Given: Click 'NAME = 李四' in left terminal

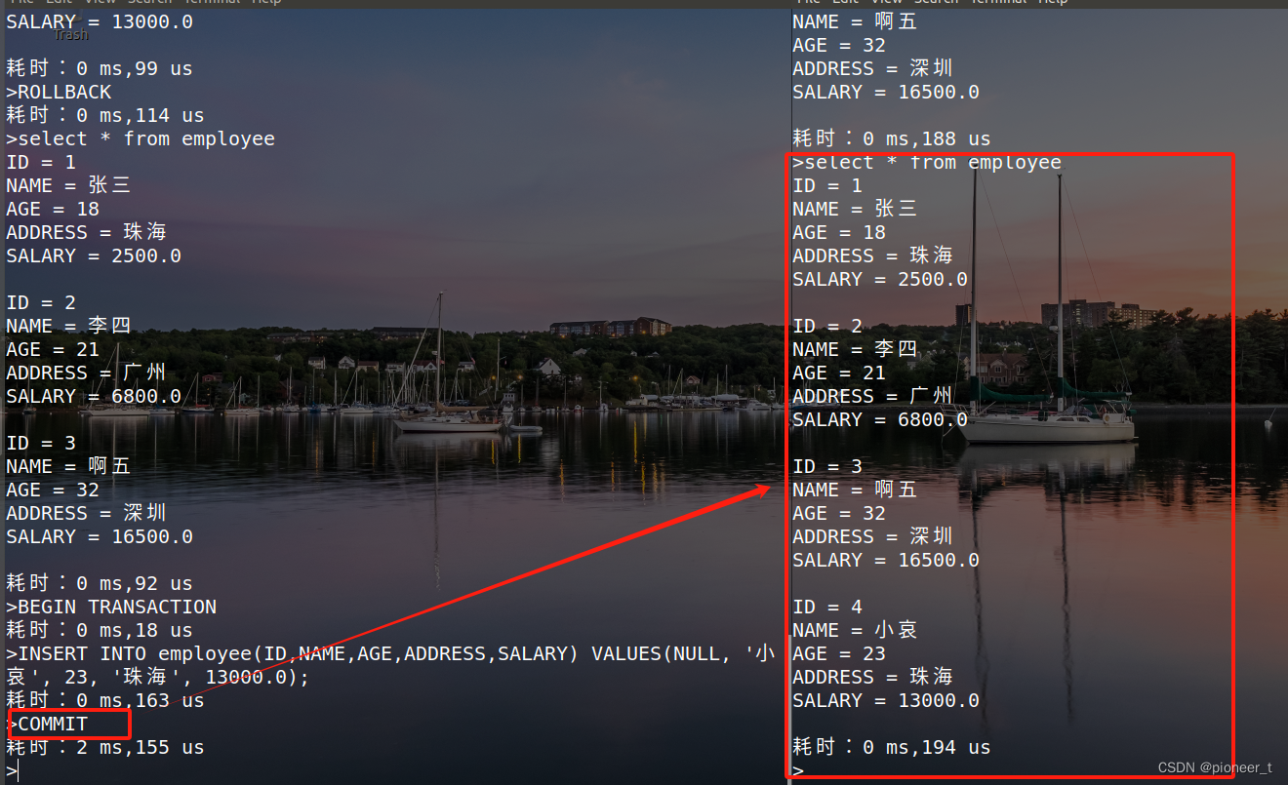Looking at the screenshot, I should [68, 327].
